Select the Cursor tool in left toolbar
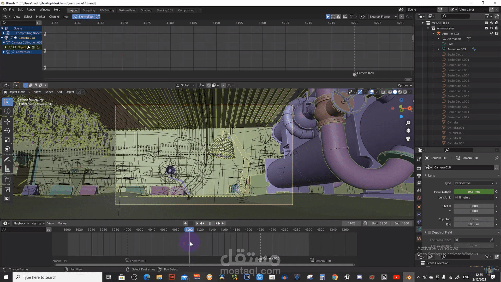The width and height of the screenshot is (501, 282). point(7,111)
